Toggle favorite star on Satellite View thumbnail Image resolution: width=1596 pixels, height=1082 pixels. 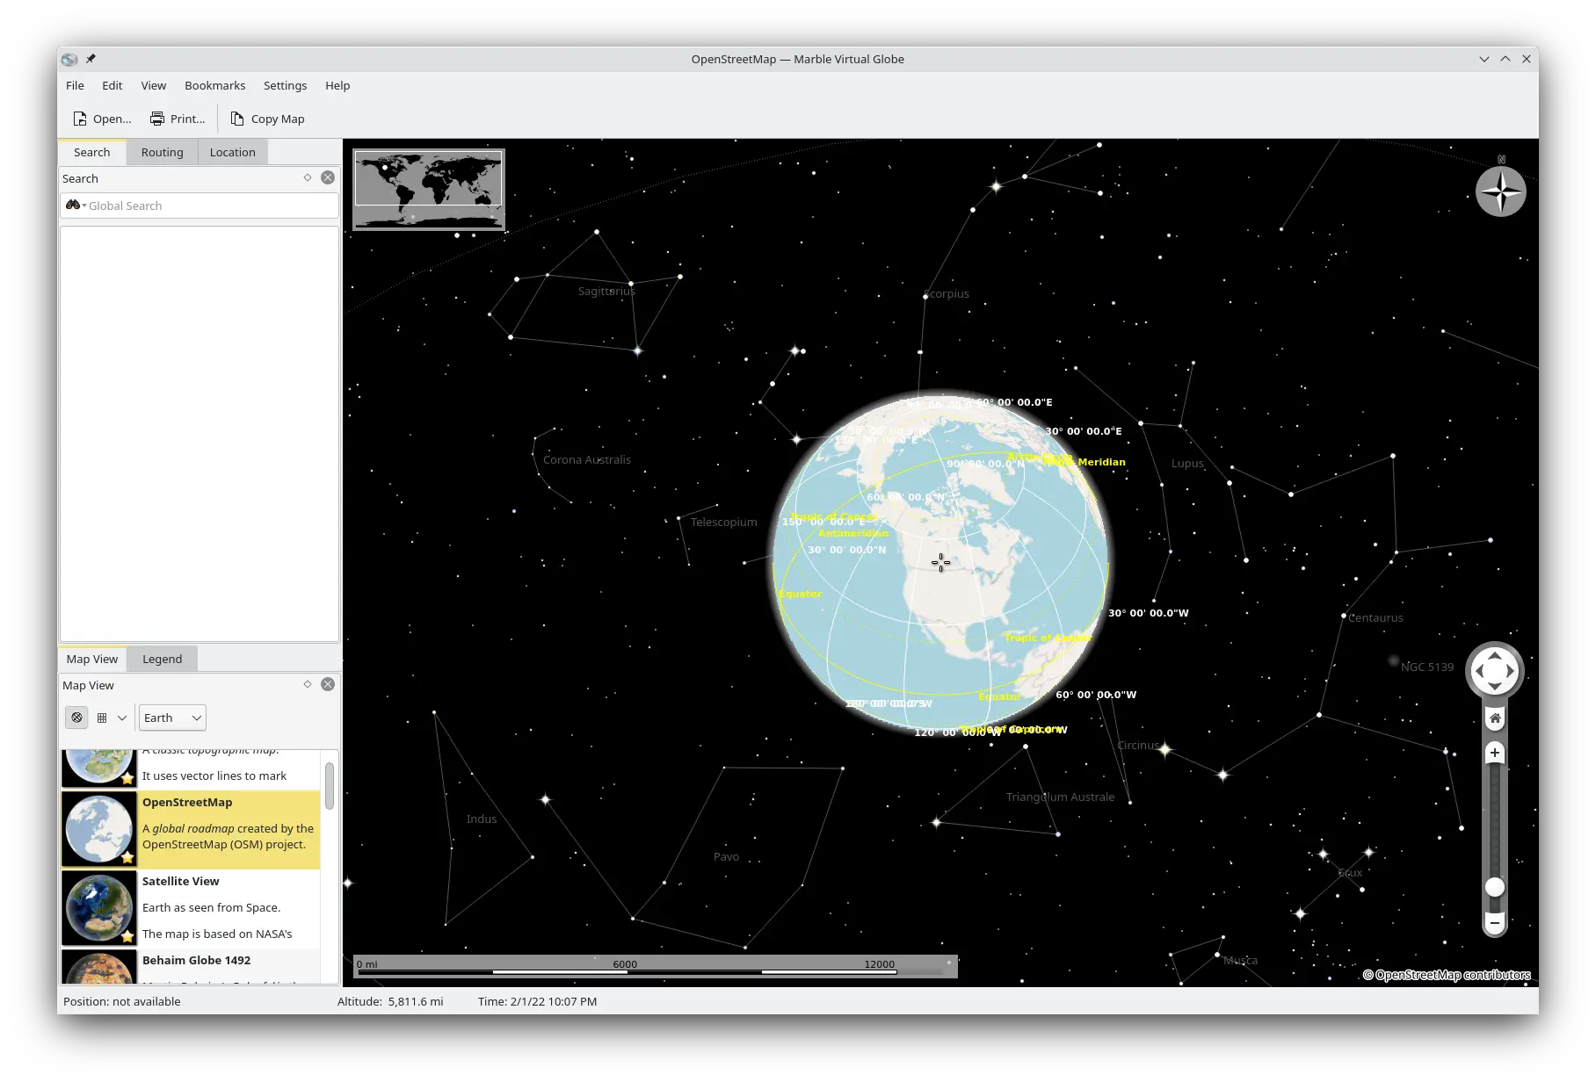(x=127, y=936)
